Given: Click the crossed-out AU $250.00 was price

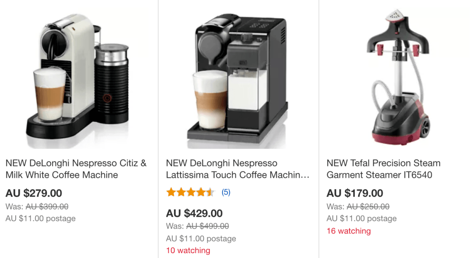Looking at the screenshot, I should pos(368,207).
